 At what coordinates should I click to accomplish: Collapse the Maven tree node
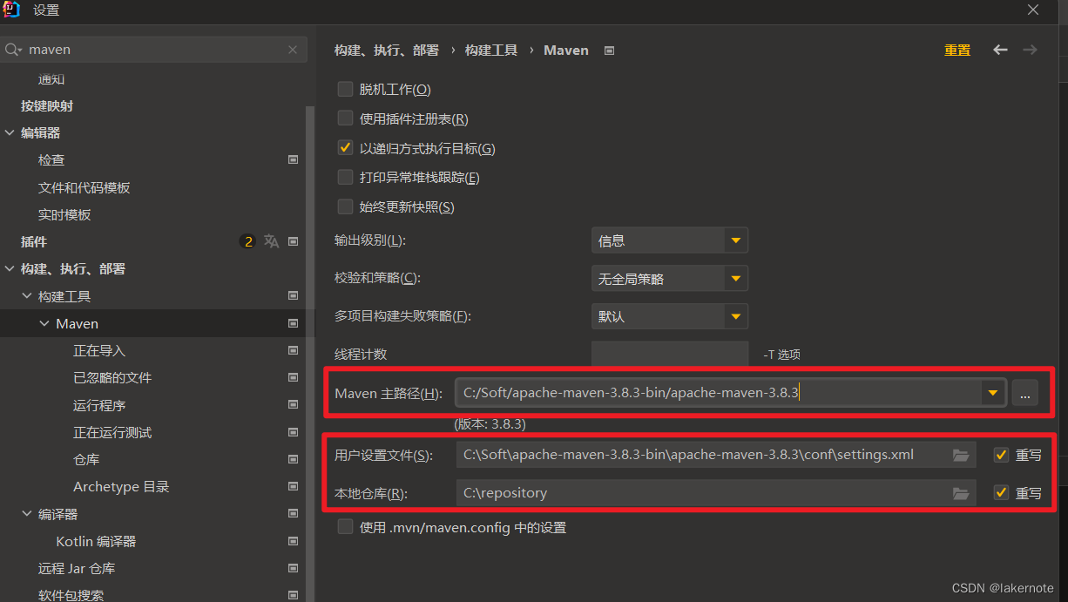click(45, 323)
